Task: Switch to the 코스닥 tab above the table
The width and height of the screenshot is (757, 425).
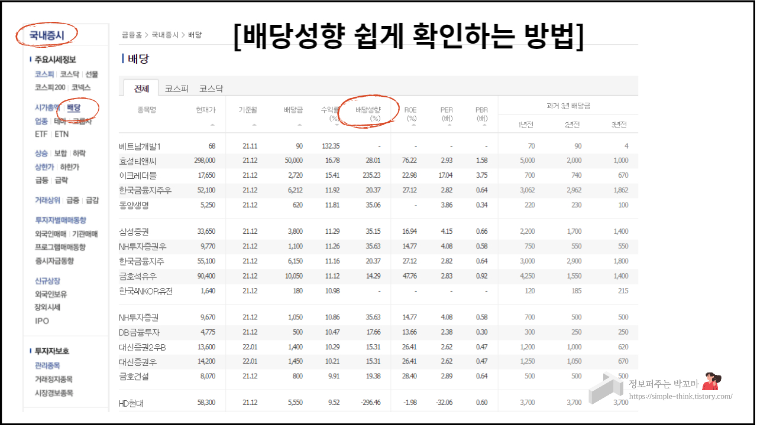Action: pyautogui.click(x=211, y=89)
